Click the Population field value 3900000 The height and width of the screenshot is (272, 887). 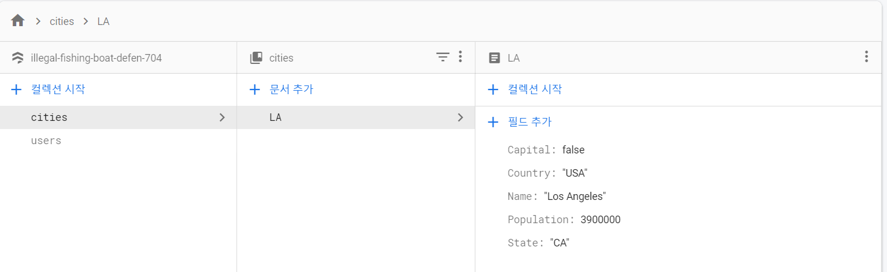tap(600, 220)
